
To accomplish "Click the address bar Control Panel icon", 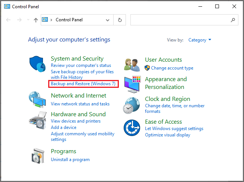I will point(45,19).
